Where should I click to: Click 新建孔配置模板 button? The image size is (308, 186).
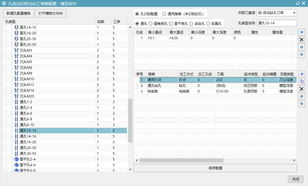point(19,13)
